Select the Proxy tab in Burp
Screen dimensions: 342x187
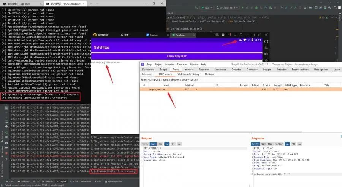(x=176, y=70)
